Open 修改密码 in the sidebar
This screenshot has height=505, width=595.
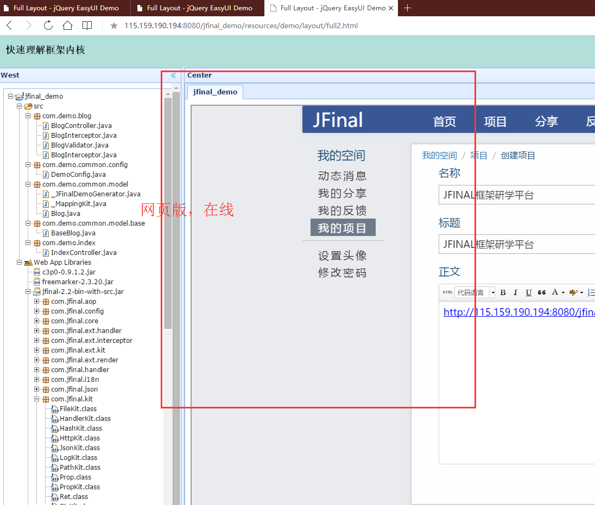(x=342, y=273)
